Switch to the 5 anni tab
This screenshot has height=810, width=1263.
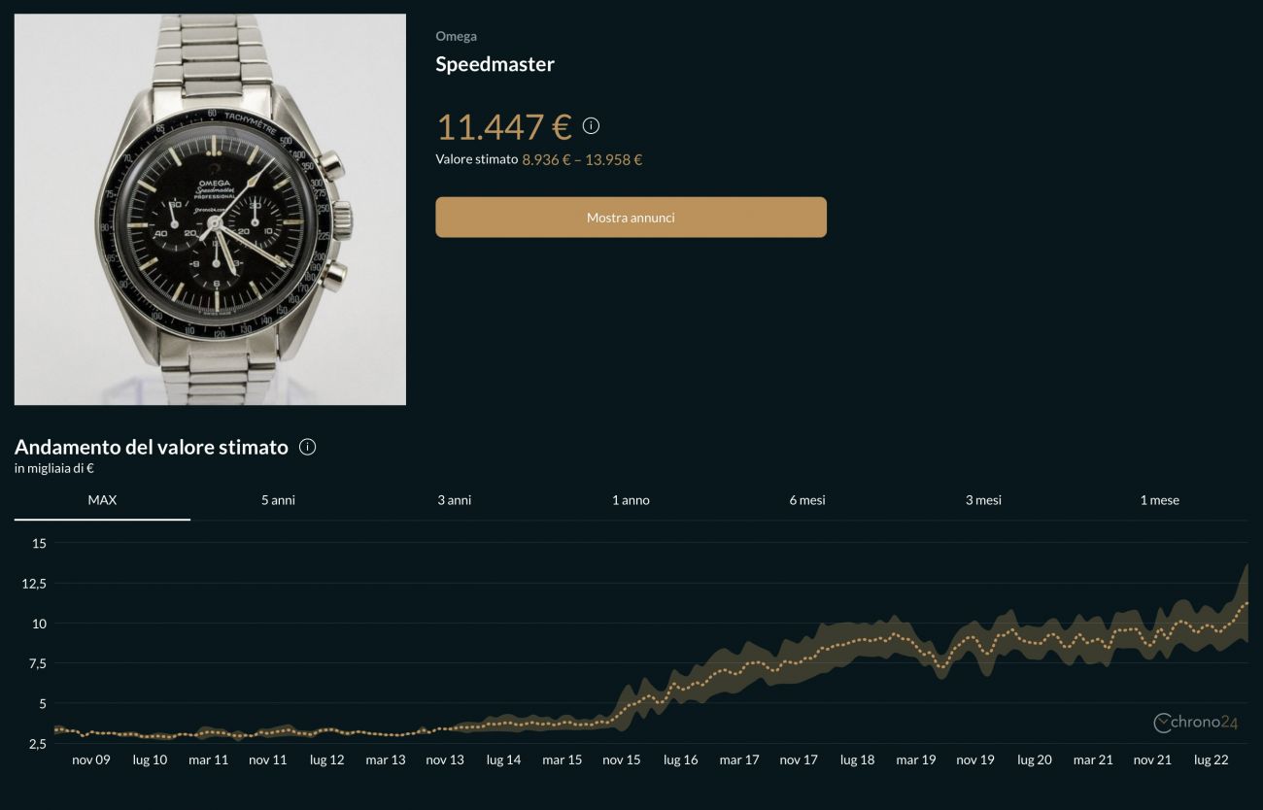click(278, 500)
